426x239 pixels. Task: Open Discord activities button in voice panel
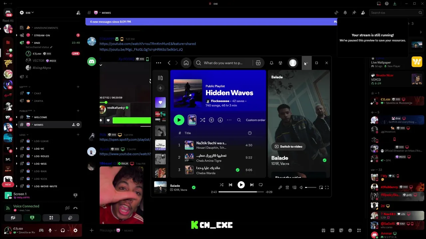pos(51,218)
